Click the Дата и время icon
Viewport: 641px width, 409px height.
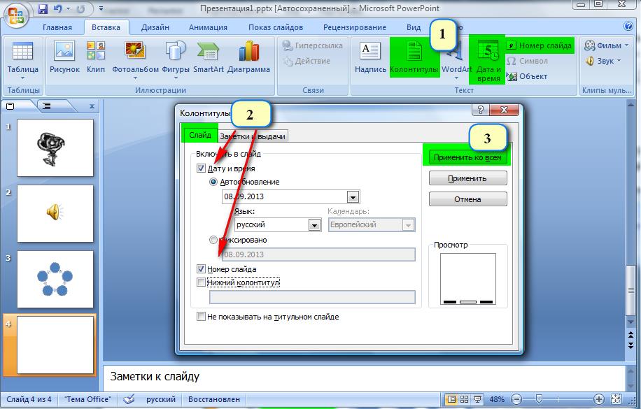488,52
